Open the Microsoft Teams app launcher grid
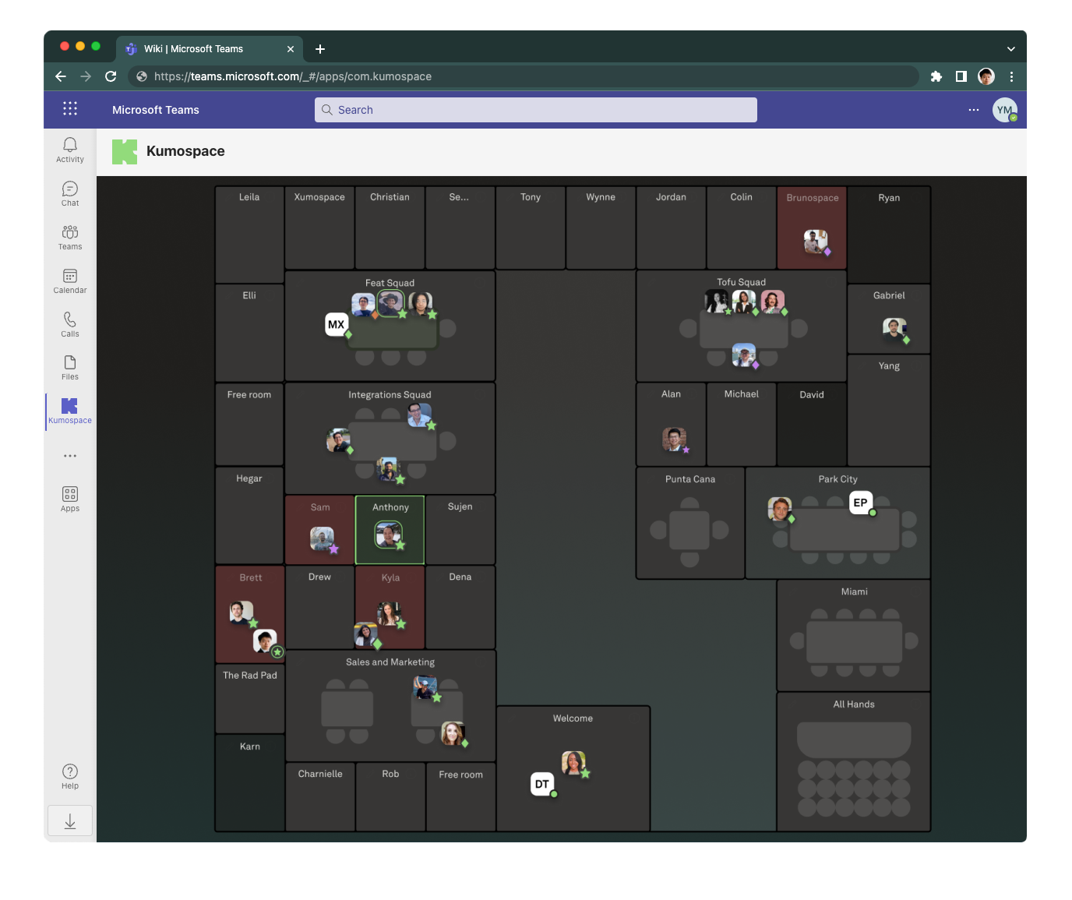This screenshot has height=900, width=1072. (x=70, y=108)
